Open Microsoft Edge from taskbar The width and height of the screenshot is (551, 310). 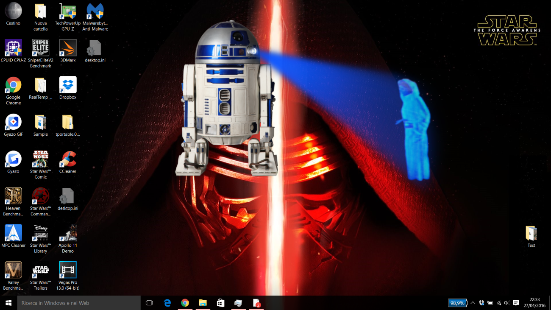[167, 303]
